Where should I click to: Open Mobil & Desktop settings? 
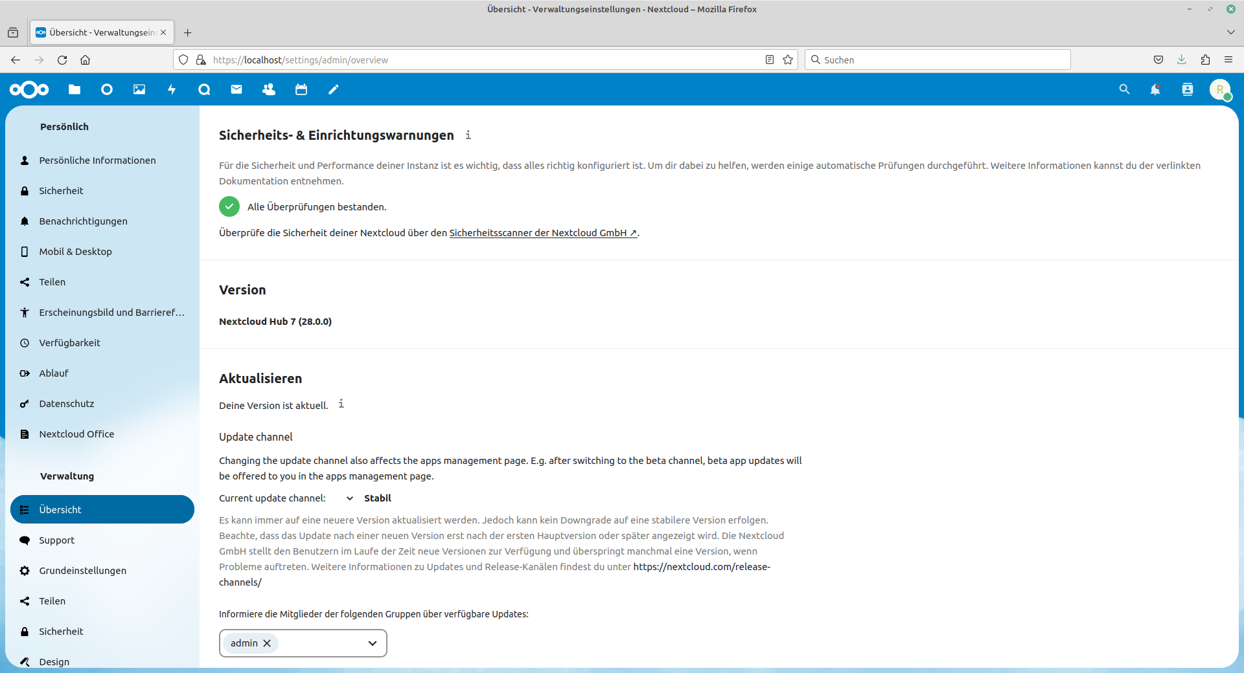point(102,252)
